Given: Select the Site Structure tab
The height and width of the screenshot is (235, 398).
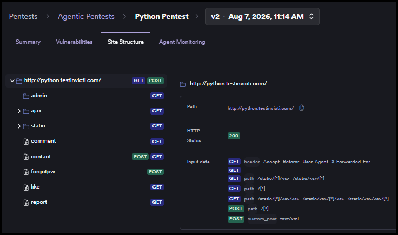Looking at the screenshot, I should 125,42.
